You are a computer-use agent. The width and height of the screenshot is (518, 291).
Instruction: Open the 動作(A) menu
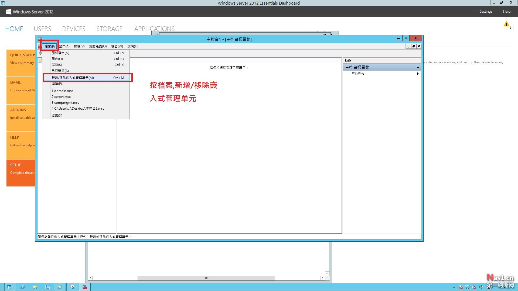pos(64,46)
